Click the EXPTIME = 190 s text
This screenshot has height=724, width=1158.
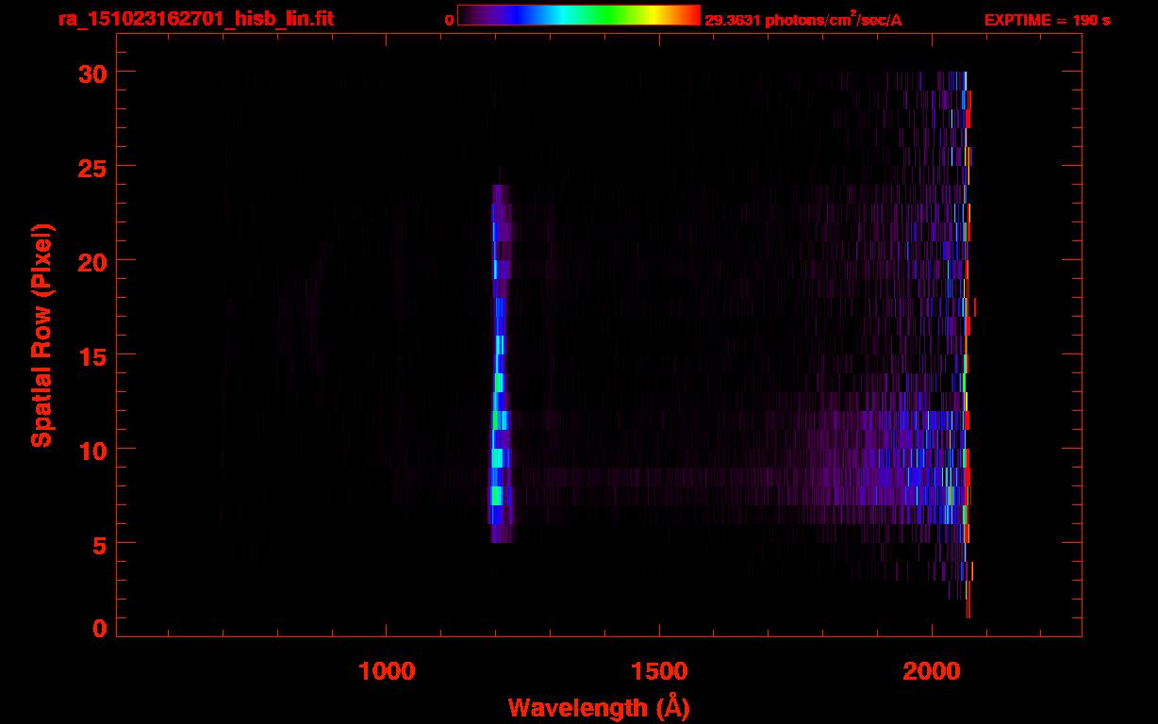[x=1047, y=20]
